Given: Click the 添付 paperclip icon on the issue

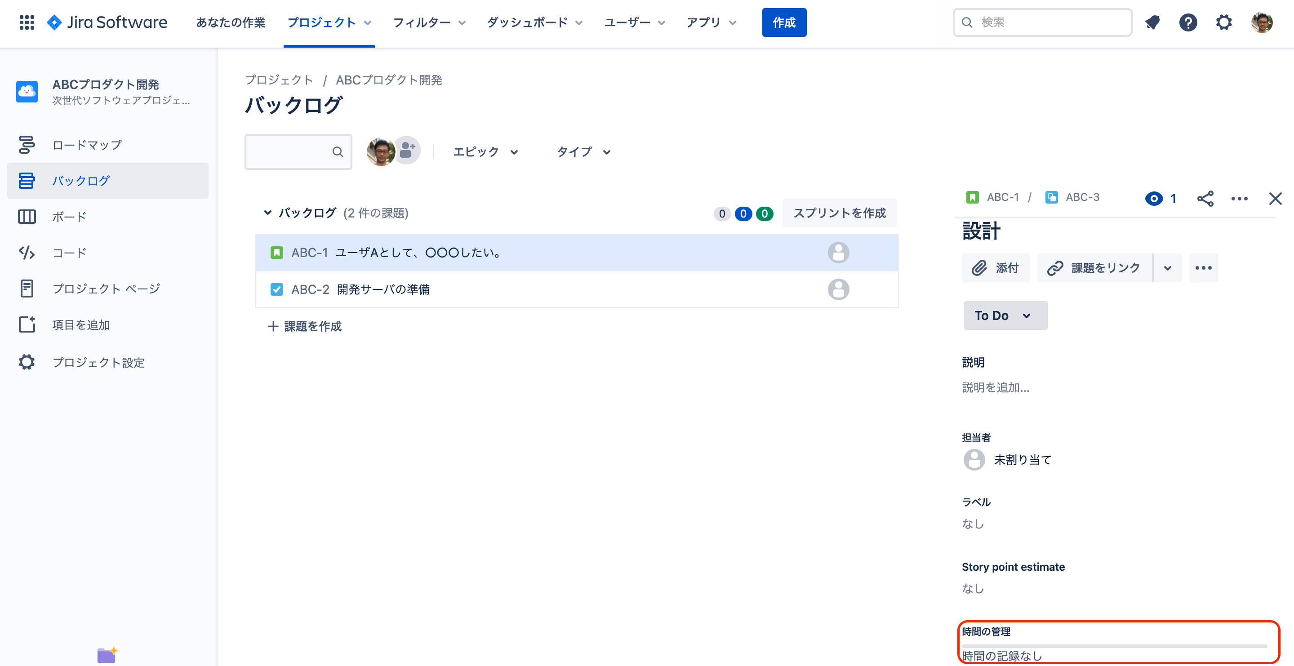Looking at the screenshot, I should (x=979, y=268).
